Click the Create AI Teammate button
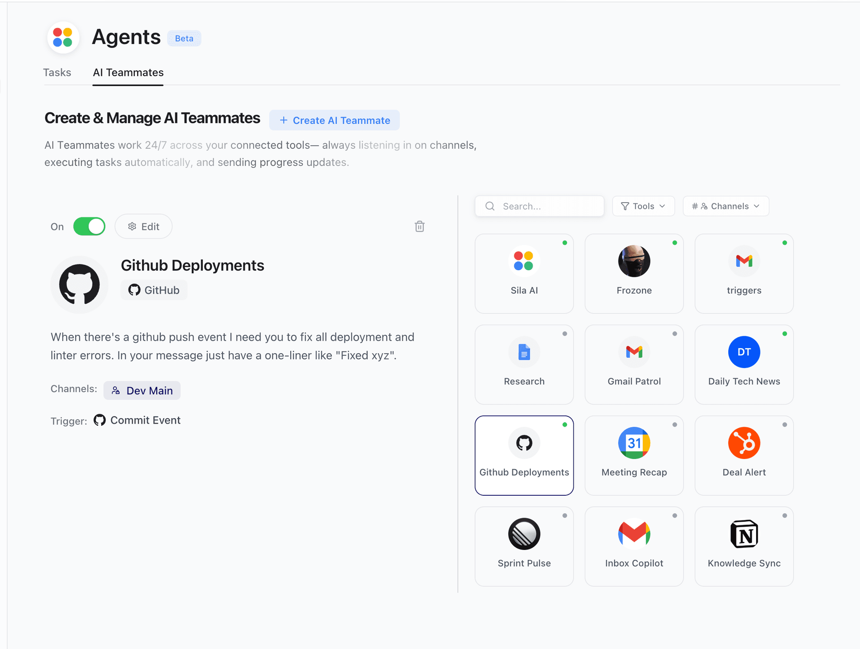This screenshot has width=860, height=649. coord(335,120)
